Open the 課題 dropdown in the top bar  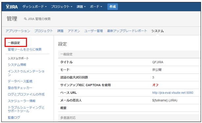pyautogui.click(x=81, y=7)
